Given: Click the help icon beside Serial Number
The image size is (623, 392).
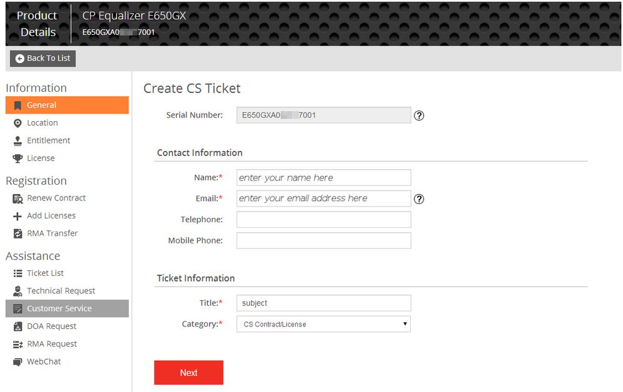Looking at the screenshot, I should (419, 115).
